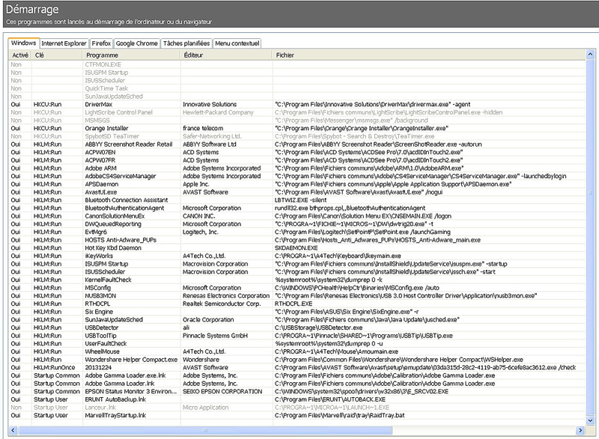This screenshot has width=599, height=439.
Task: Choose the APSDaemon startup entry
Action: pos(297,184)
